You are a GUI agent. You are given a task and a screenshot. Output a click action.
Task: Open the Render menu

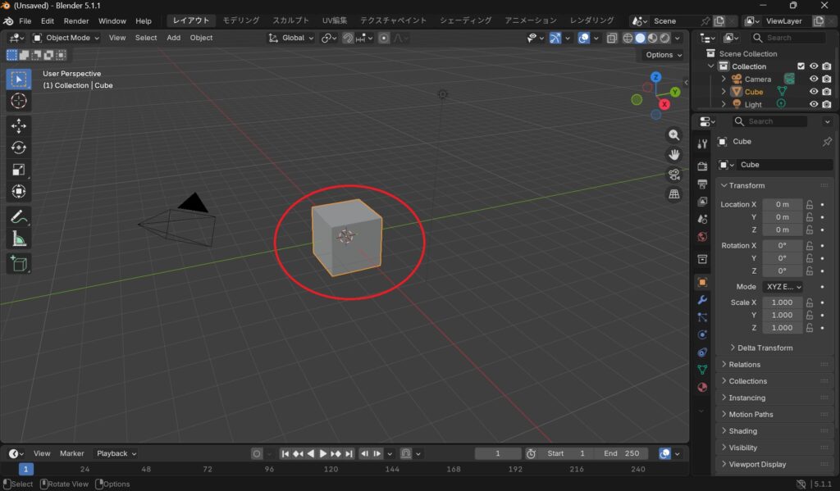pos(76,20)
